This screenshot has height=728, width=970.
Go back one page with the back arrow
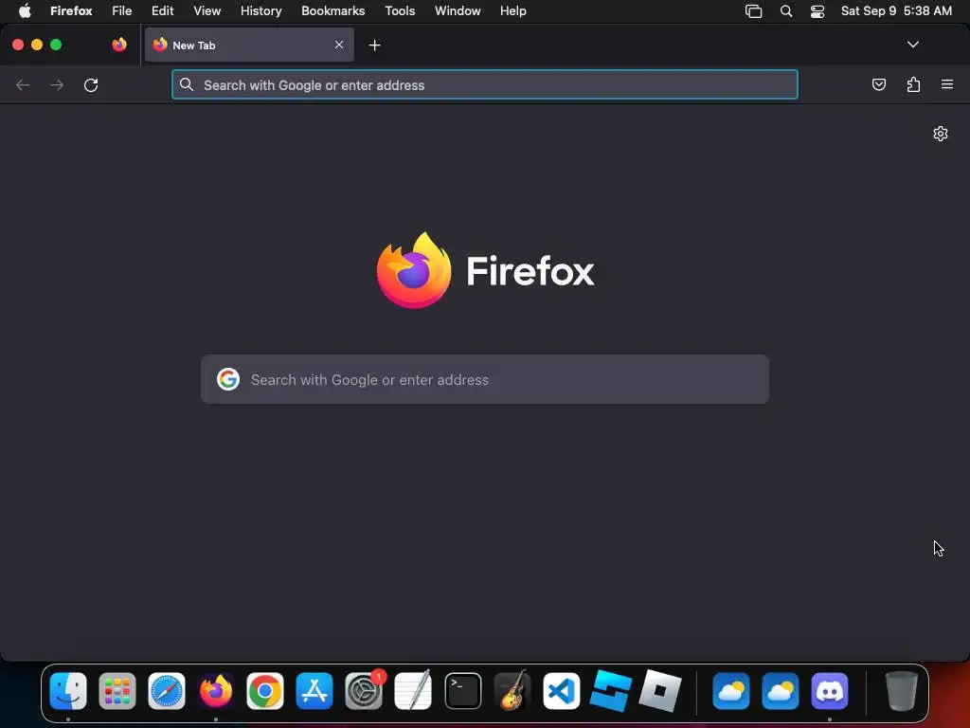[x=23, y=84]
